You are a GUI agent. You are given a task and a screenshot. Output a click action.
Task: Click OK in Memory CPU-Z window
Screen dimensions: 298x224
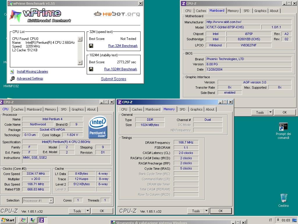(221, 211)
